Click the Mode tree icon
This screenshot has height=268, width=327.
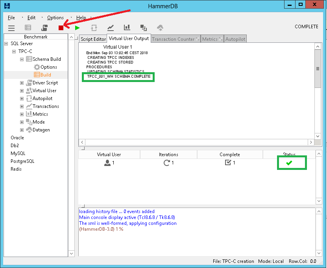29,122
